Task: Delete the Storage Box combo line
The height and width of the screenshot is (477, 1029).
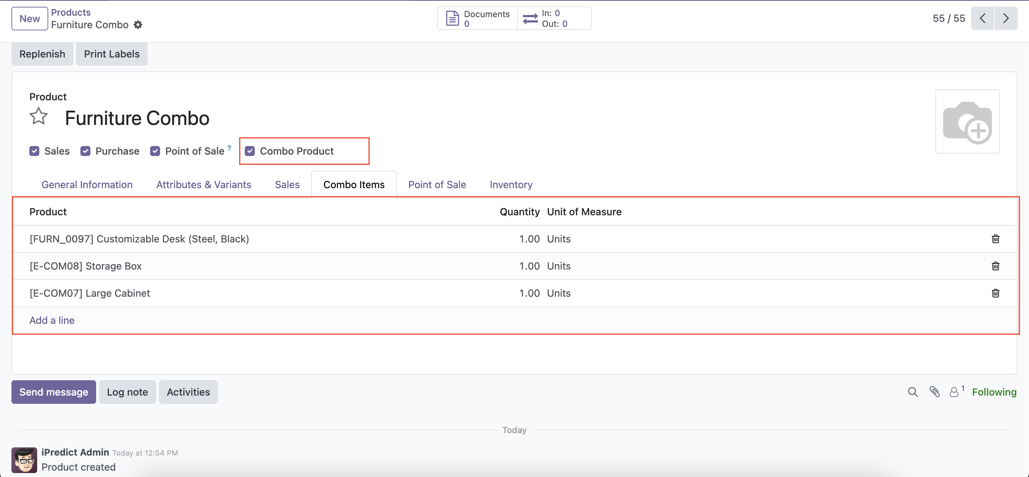Action: point(995,266)
